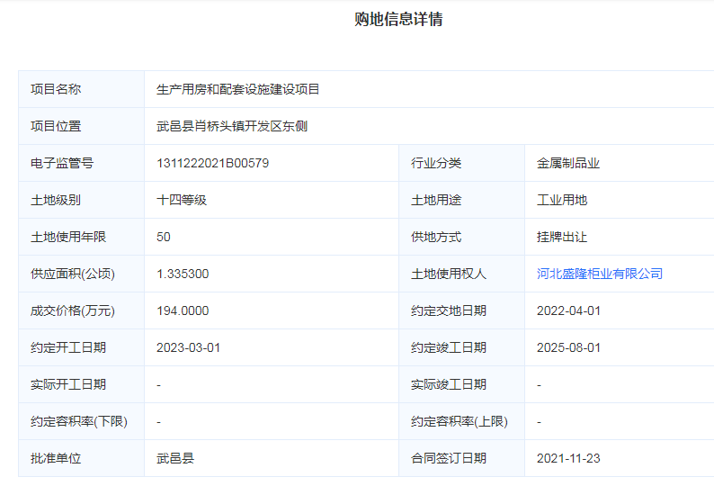
Task: Open the 河北盛隆柜业有限公司 company link
Action: click(x=599, y=274)
